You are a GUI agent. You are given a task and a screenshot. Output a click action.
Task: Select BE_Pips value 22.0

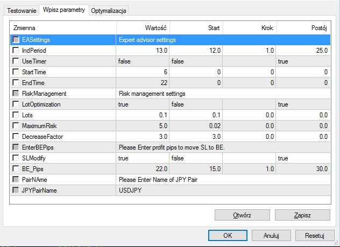click(143, 169)
